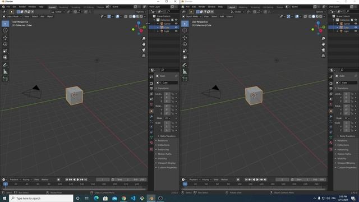Open File menu in left Blender window
Screen dimensions: 359x202
coord(8,7)
